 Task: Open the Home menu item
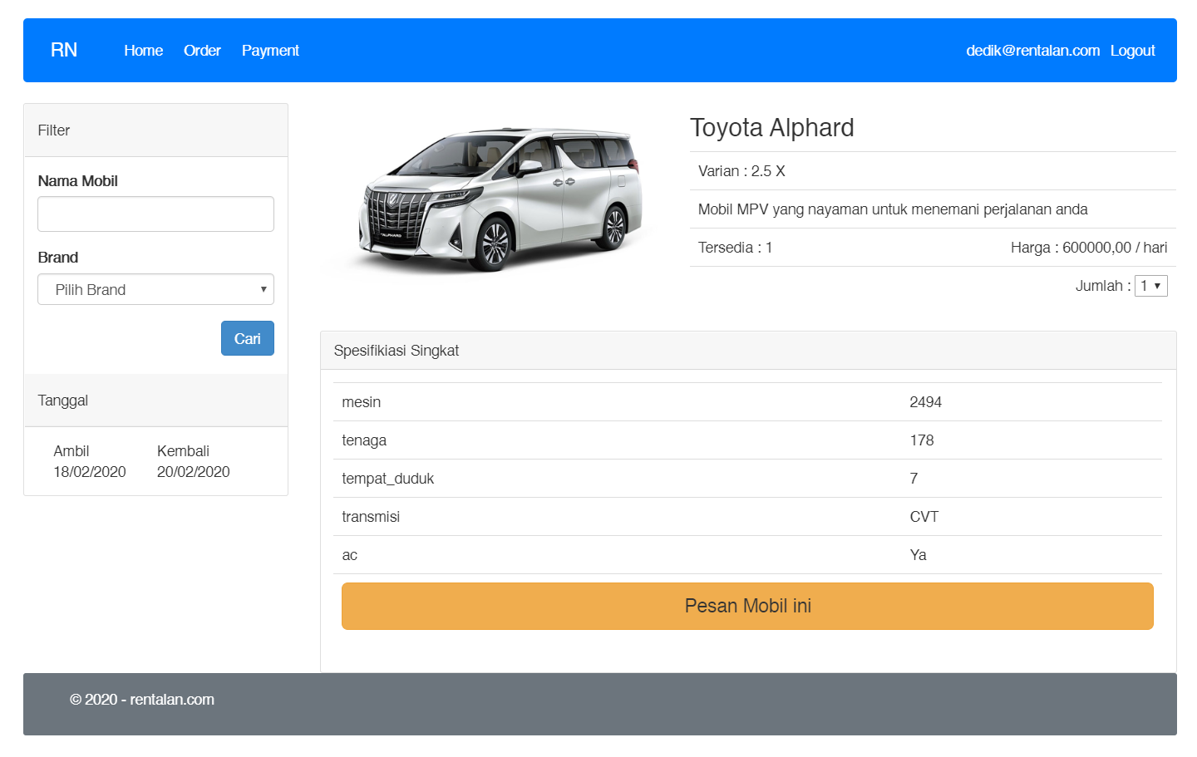pos(143,51)
